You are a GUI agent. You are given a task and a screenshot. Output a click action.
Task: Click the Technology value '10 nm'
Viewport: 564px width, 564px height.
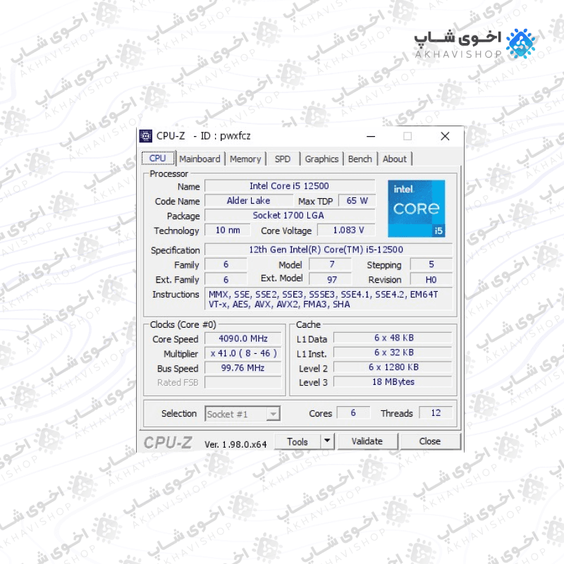tap(228, 231)
